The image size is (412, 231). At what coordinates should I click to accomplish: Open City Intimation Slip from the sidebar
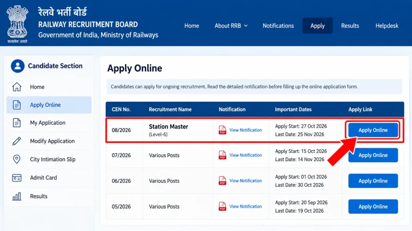[x=53, y=159]
